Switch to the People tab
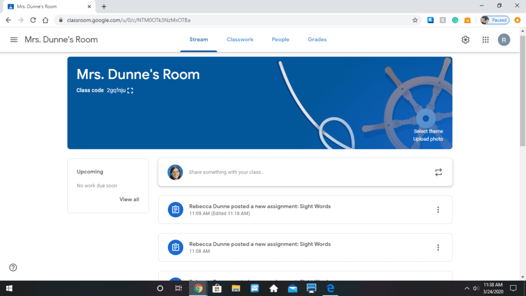This screenshot has width=526, height=296. click(x=280, y=40)
